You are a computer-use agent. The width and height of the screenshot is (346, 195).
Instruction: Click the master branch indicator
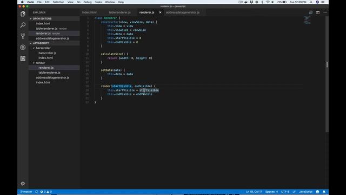click(x=26, y=192)
